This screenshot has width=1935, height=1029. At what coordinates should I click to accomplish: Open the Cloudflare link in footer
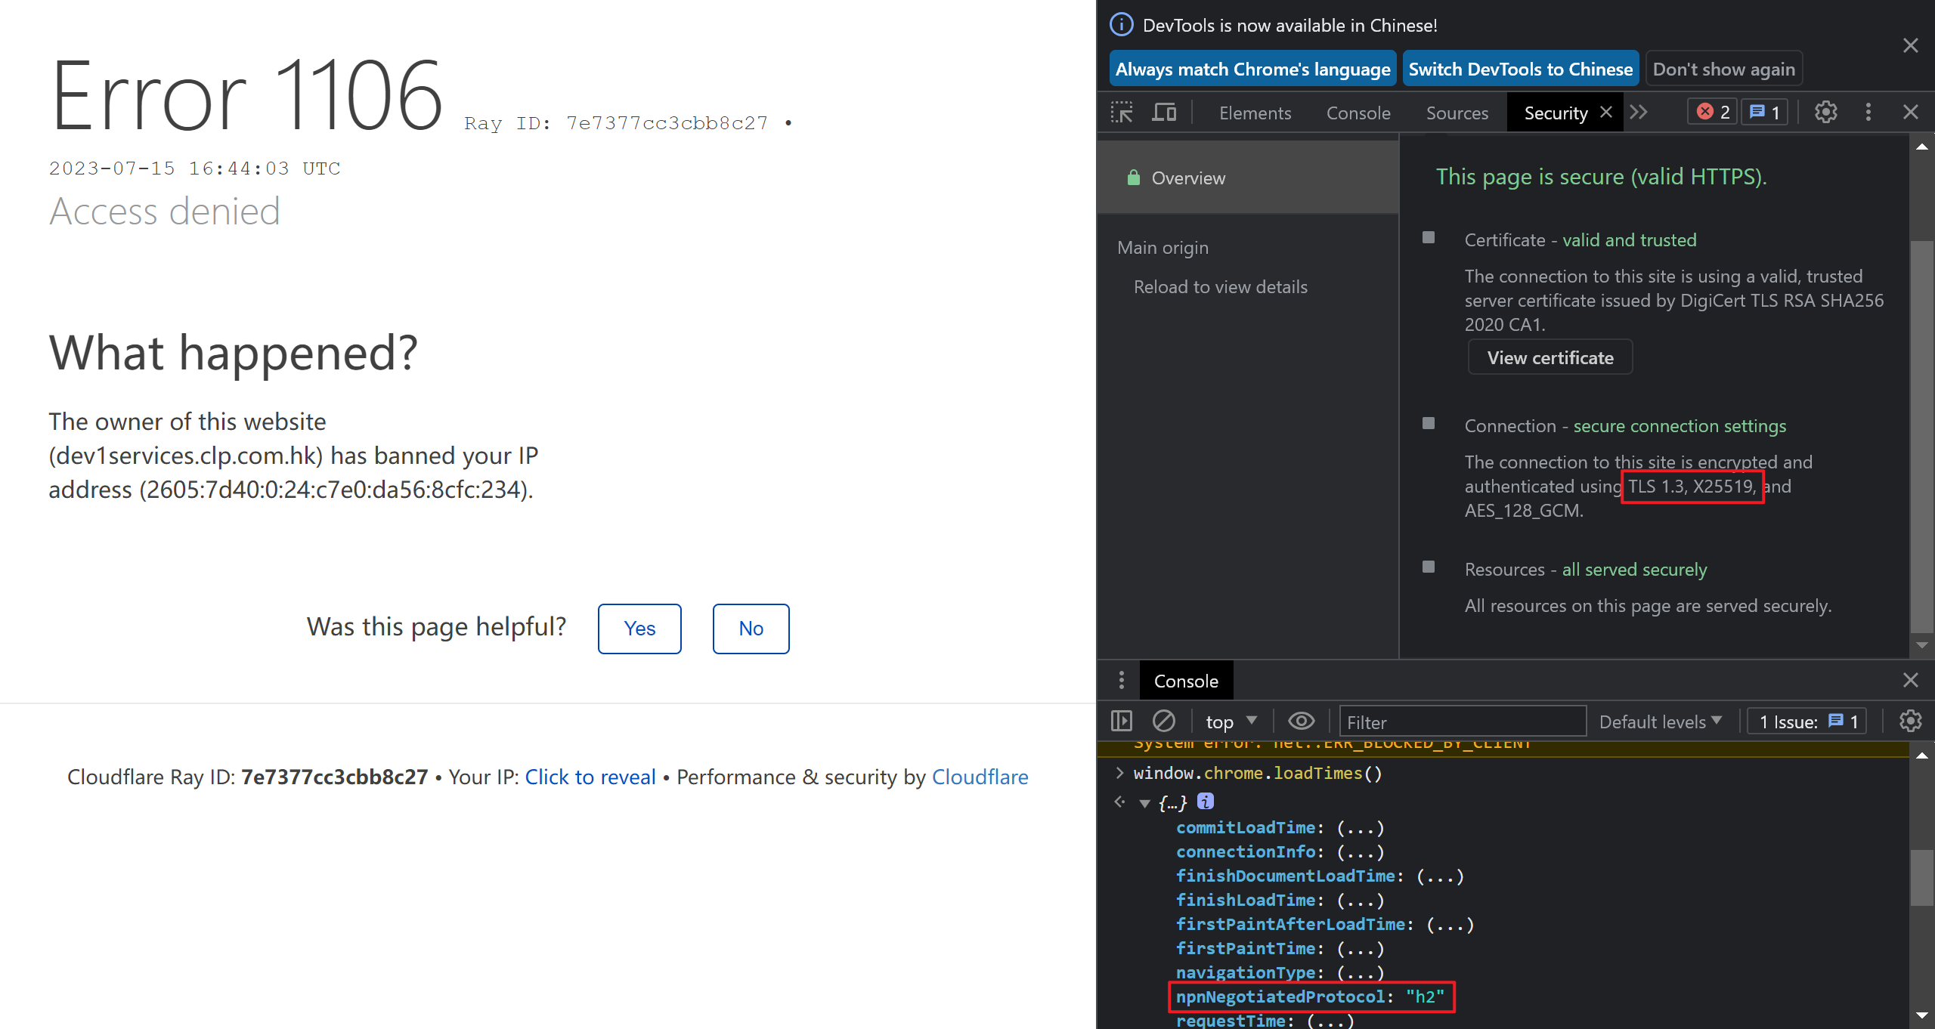[980, 777]
